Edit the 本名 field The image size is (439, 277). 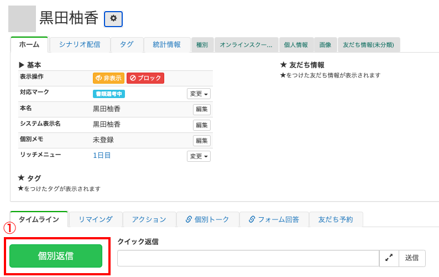(x=201, y=110)
